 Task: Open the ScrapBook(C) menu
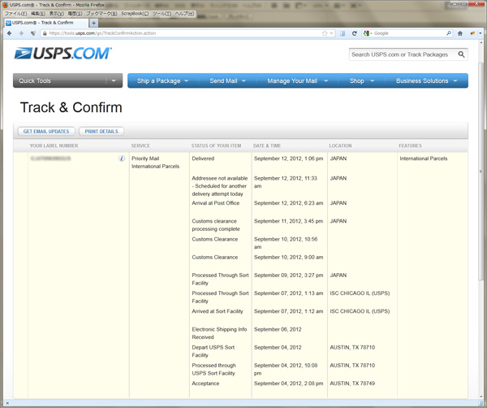(x=135, y=13)
